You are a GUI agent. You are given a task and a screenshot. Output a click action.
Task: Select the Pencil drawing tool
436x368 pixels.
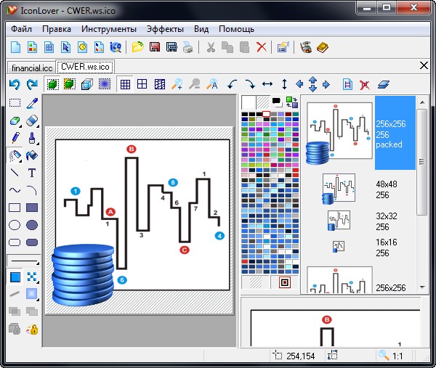15,138
